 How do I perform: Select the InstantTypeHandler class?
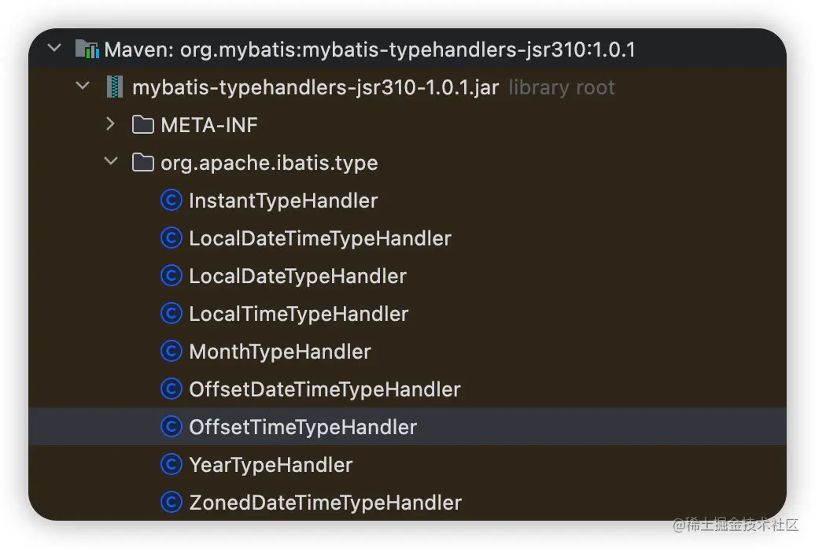tap(283, 201)
